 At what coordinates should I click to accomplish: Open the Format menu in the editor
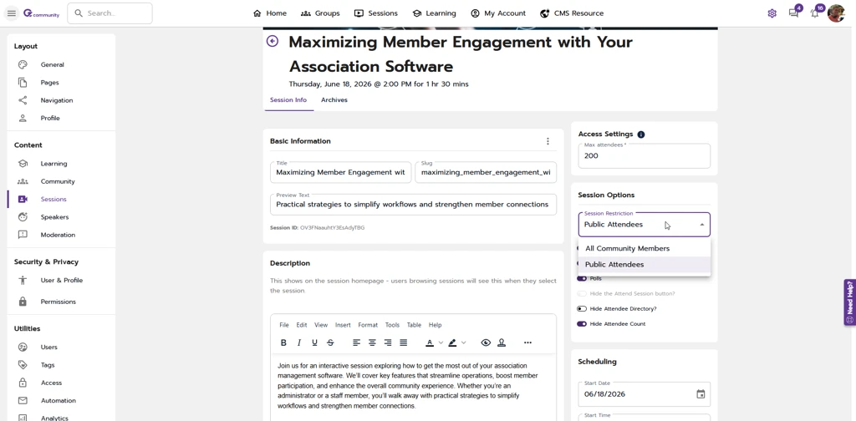368,325
